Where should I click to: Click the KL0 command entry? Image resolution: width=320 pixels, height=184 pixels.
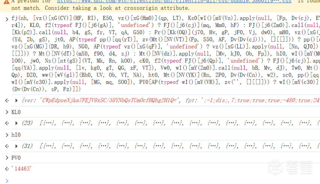point(16,112)
